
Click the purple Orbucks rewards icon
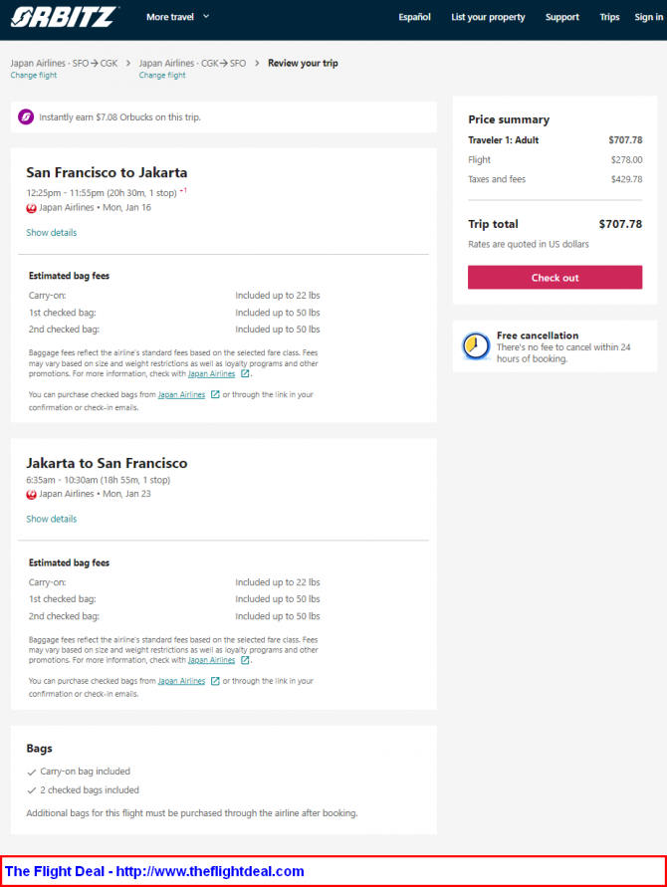coord(26,117)
